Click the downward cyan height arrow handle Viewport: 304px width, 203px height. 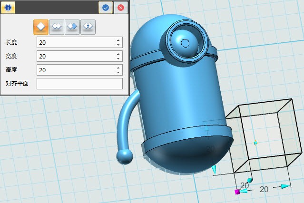click(214, 169)
